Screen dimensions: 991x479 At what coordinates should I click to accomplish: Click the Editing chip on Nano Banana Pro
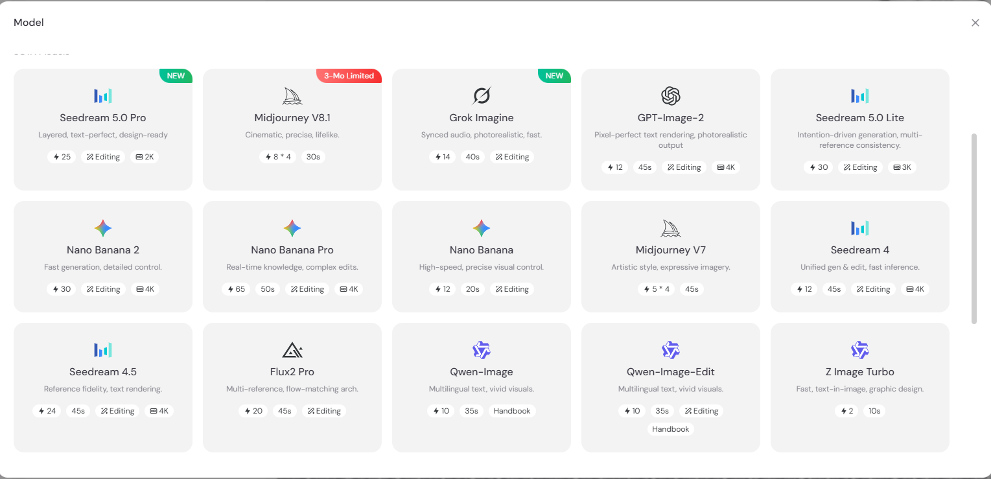[x=307, y=289]
